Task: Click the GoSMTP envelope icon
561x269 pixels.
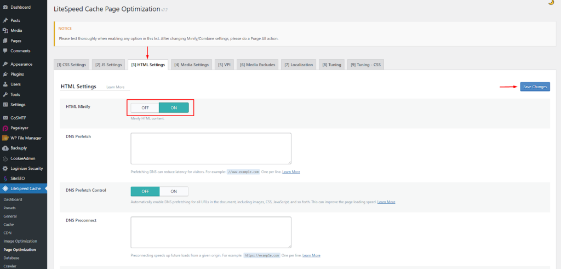Action: click(x=5, y=118)
